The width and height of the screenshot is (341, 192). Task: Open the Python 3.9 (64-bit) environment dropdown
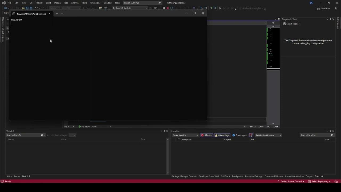130,8
